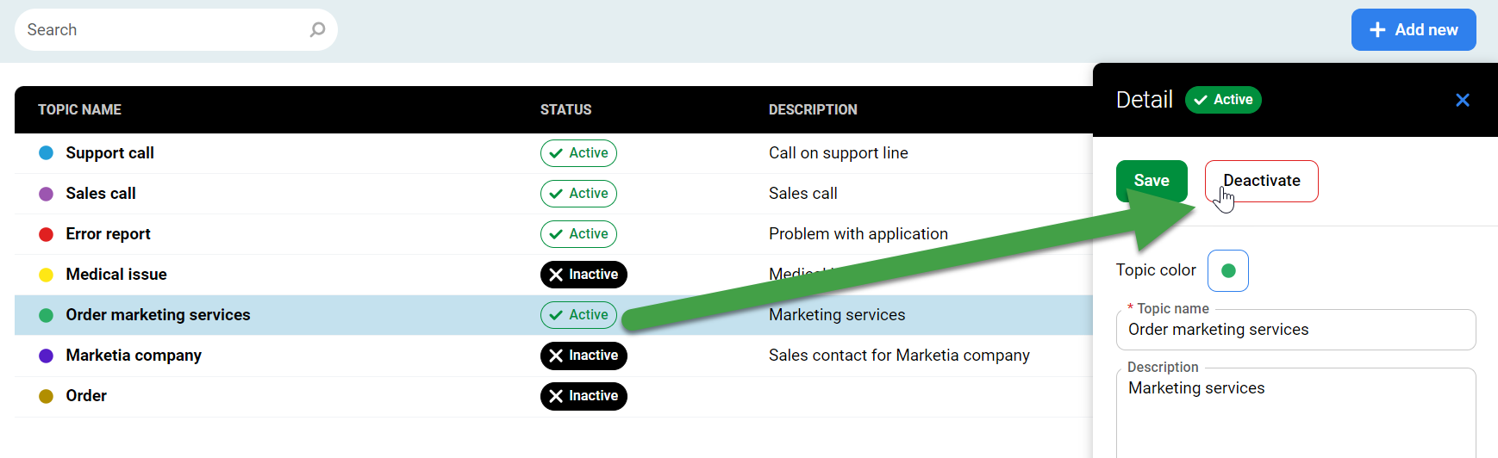This screenshot has width=1498, height=458.
Task: Click the red dot beside Error report
Action: point(47,234)
